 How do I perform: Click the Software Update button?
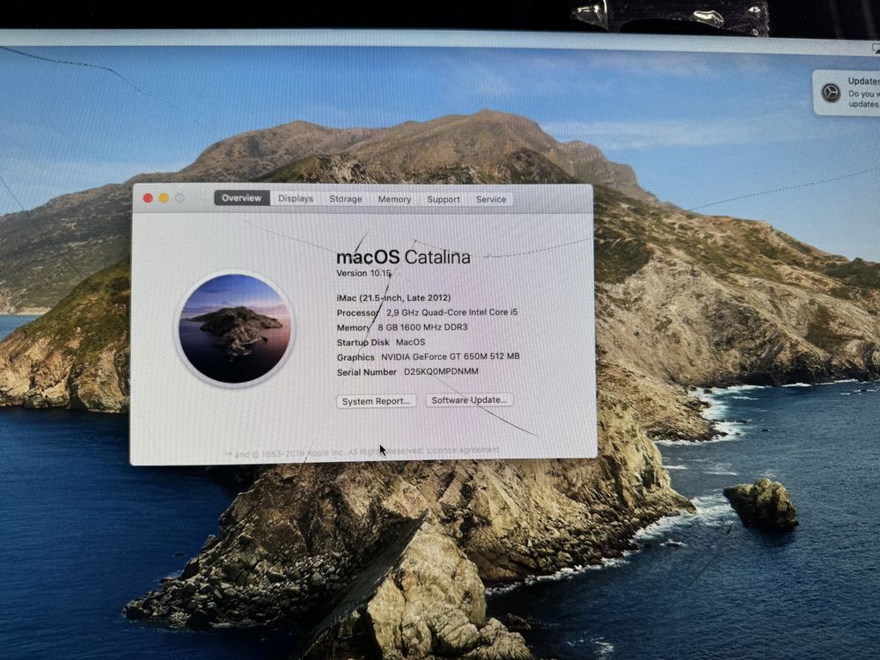tap(469, 400)
